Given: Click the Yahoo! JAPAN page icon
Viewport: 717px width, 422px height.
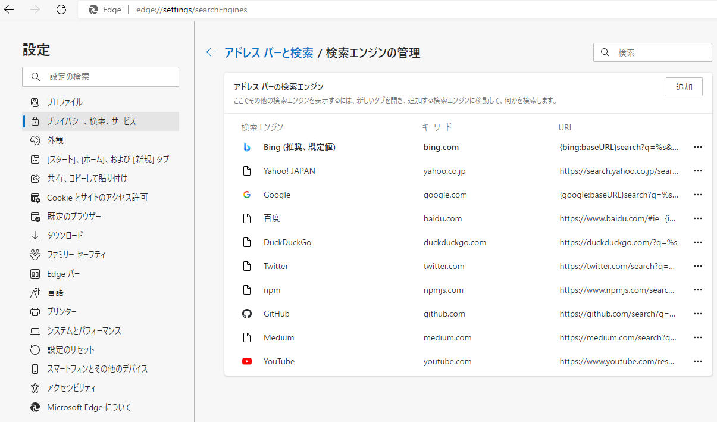Looking at the screenshot, I should 247,171.
